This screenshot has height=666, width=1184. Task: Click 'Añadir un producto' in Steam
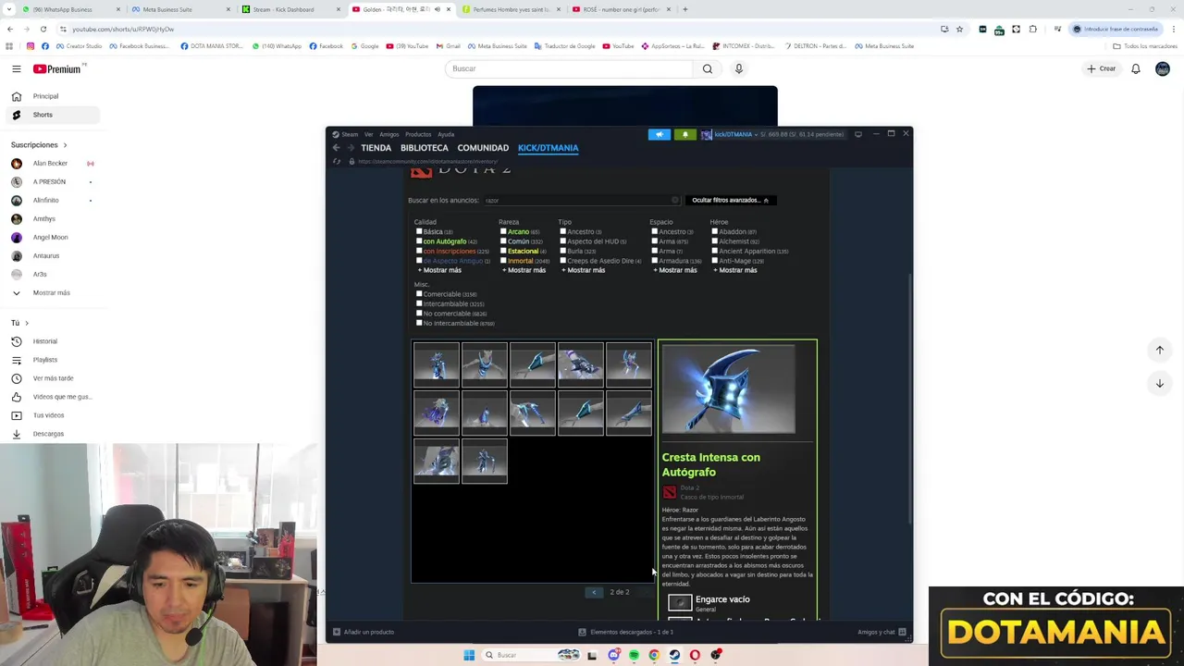(364, 632)
